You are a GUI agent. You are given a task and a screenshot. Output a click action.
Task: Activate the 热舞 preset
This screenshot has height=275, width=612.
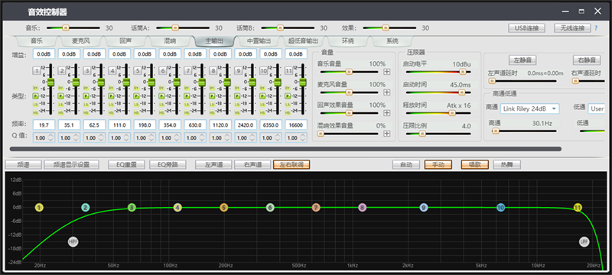click(x=507, y=164)
